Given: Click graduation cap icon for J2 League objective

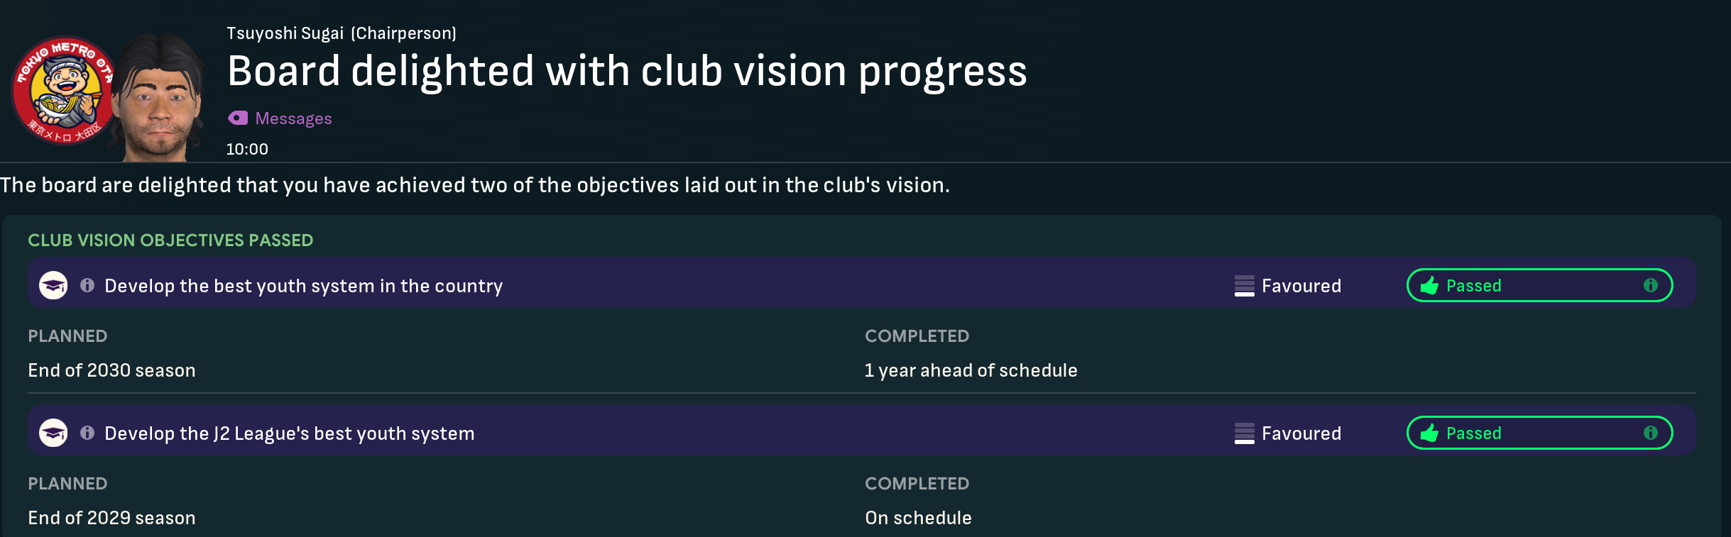Looking at the screenshot, I should [53, 433].
